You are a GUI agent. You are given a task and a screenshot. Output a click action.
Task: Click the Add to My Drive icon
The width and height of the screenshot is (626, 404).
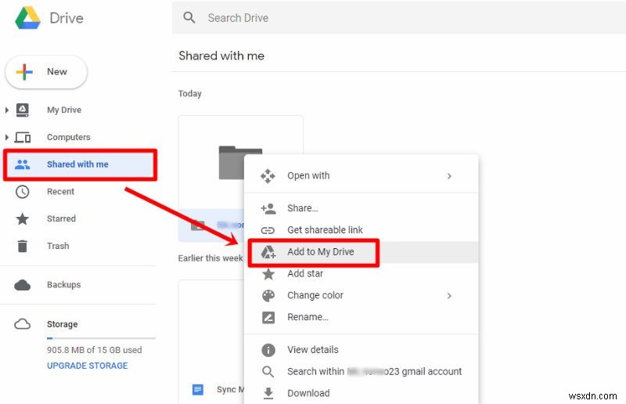[268, 252]
